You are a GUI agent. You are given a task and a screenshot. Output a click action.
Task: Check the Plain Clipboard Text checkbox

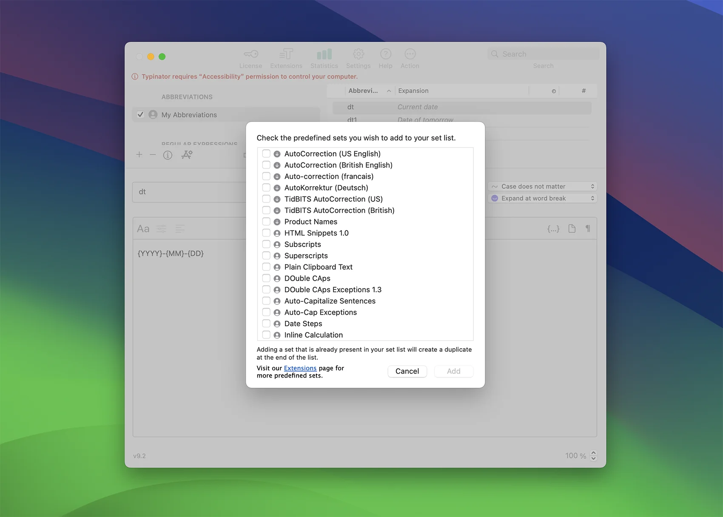click(266, 267)
